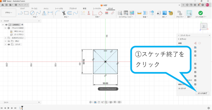Click the timeline Play button
Image resolution: width=212 pixels, height=110 pixels.
tap(9, 108)
